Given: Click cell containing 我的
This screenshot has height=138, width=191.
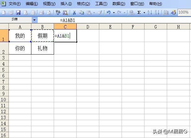Looking at the screenshot, I should click(x=20, y=36).
